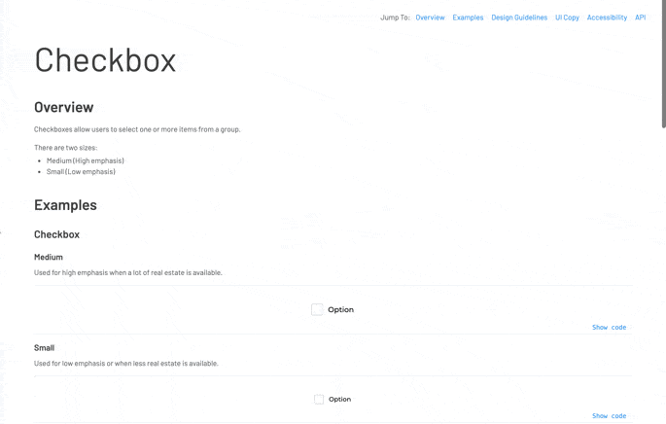This screenshot has width=666, height=424.
Task: Tick the Medium size Option checkbox
Action: tap(317, 309)
